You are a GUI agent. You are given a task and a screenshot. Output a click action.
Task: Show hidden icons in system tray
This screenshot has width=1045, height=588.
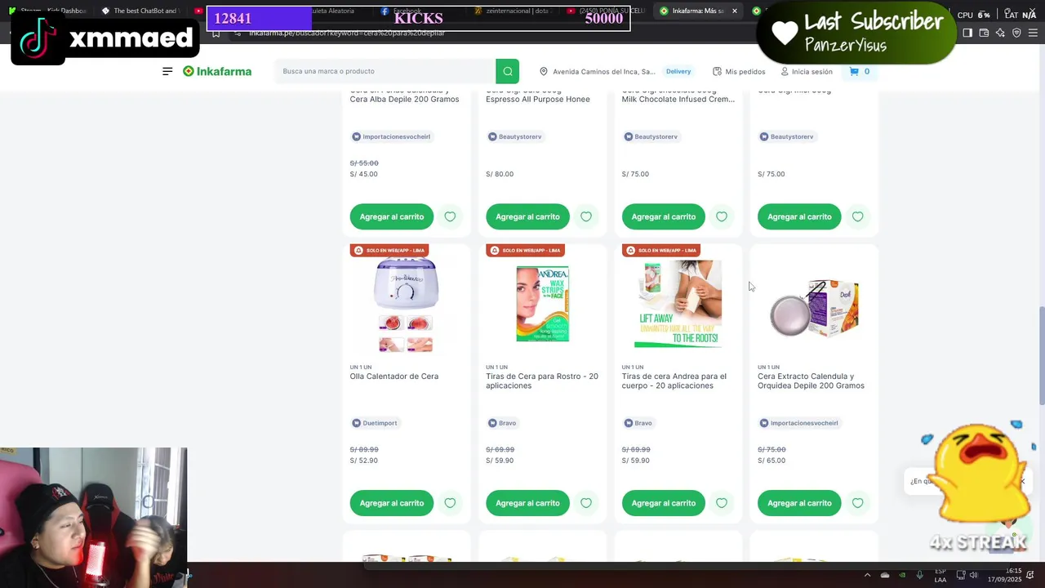pyautogui.click(x=867, y=575)
